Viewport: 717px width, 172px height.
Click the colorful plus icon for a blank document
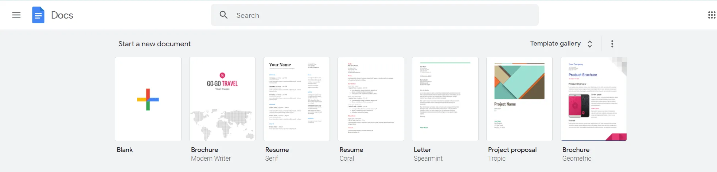tap(148, 99)
